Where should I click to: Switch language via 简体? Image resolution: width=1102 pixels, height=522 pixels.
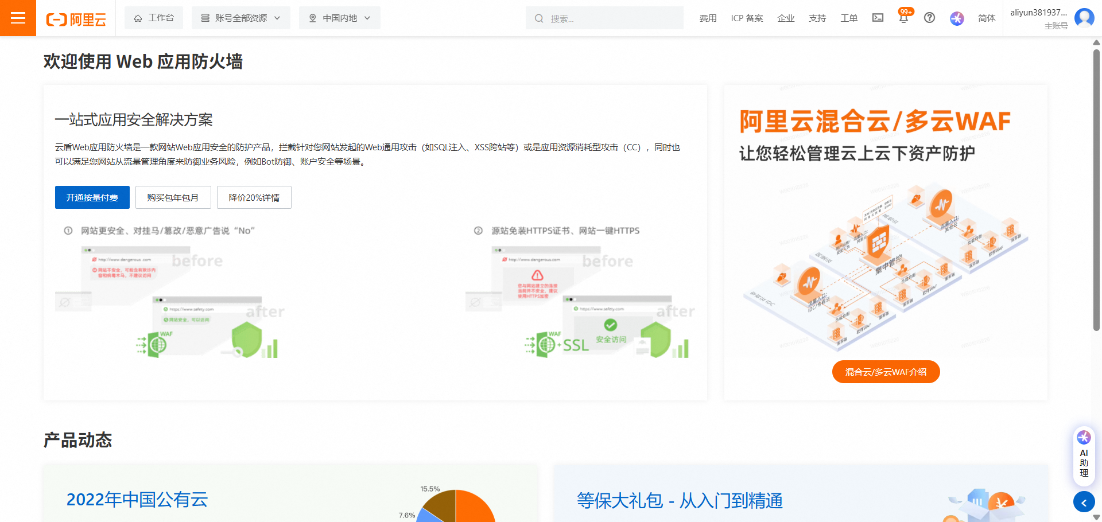tap(987, 18)
